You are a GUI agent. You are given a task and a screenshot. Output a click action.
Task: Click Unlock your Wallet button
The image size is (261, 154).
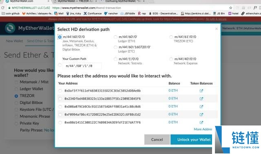191,139
